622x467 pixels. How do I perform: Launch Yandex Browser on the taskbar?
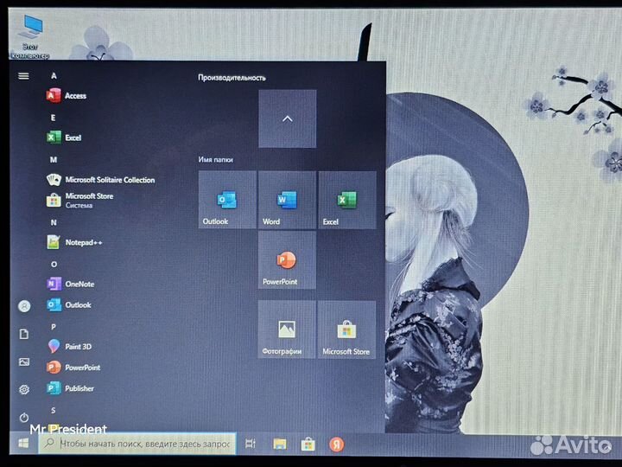(336, 444)
